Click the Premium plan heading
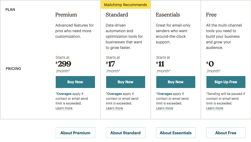The image size is (251, 142). coord(66,15)
